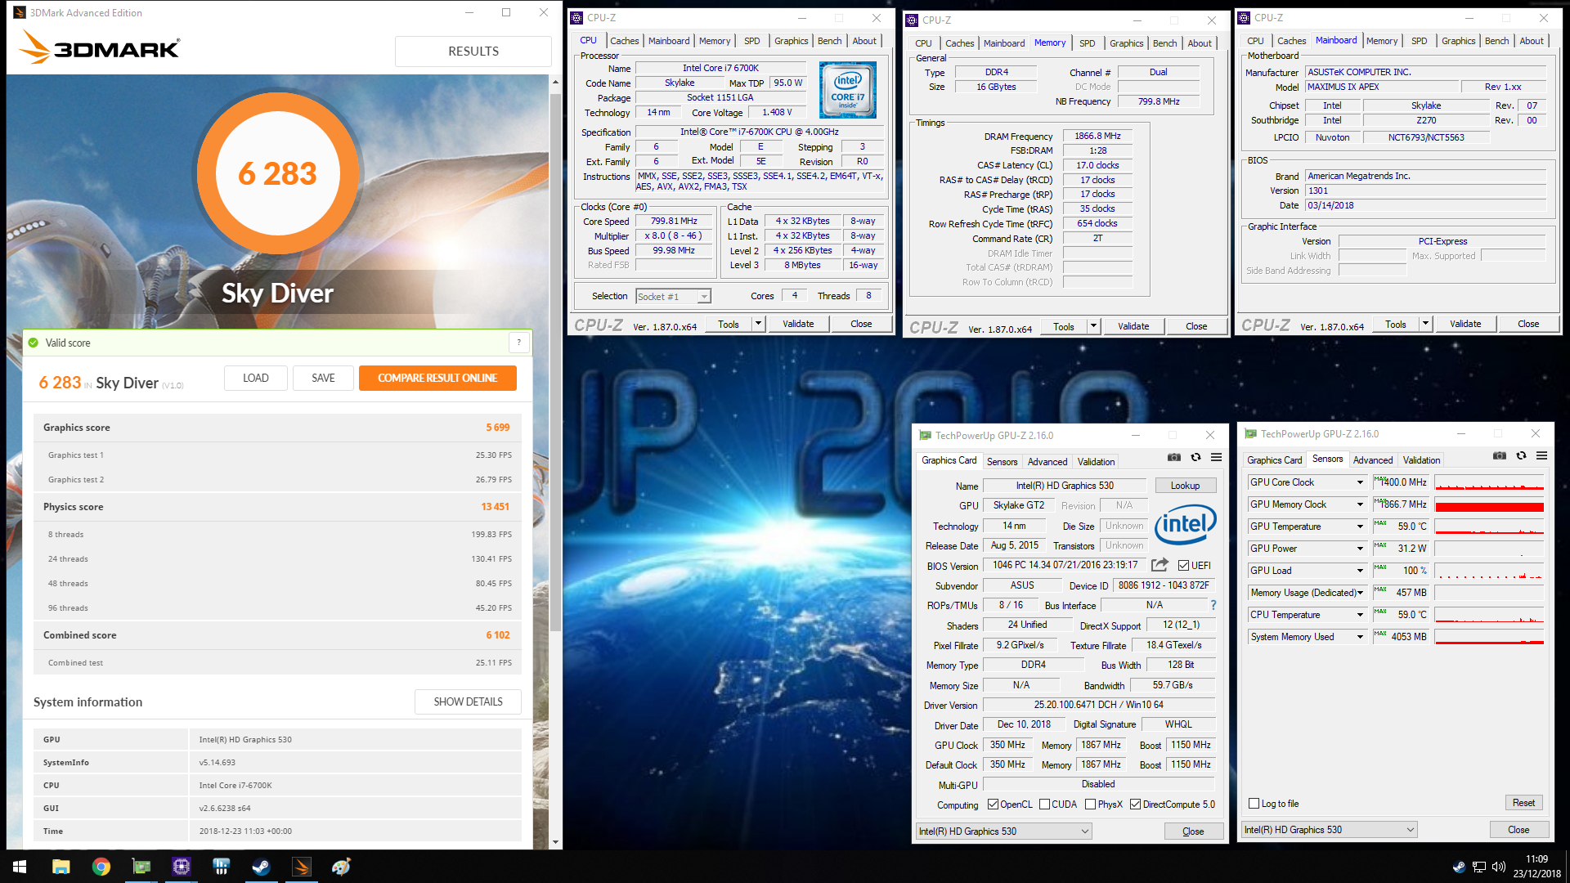Switch to SPD tab in CPU-Z Memory window
Viewport: 1570px width, 883px height.
[x=1087, y=43]
